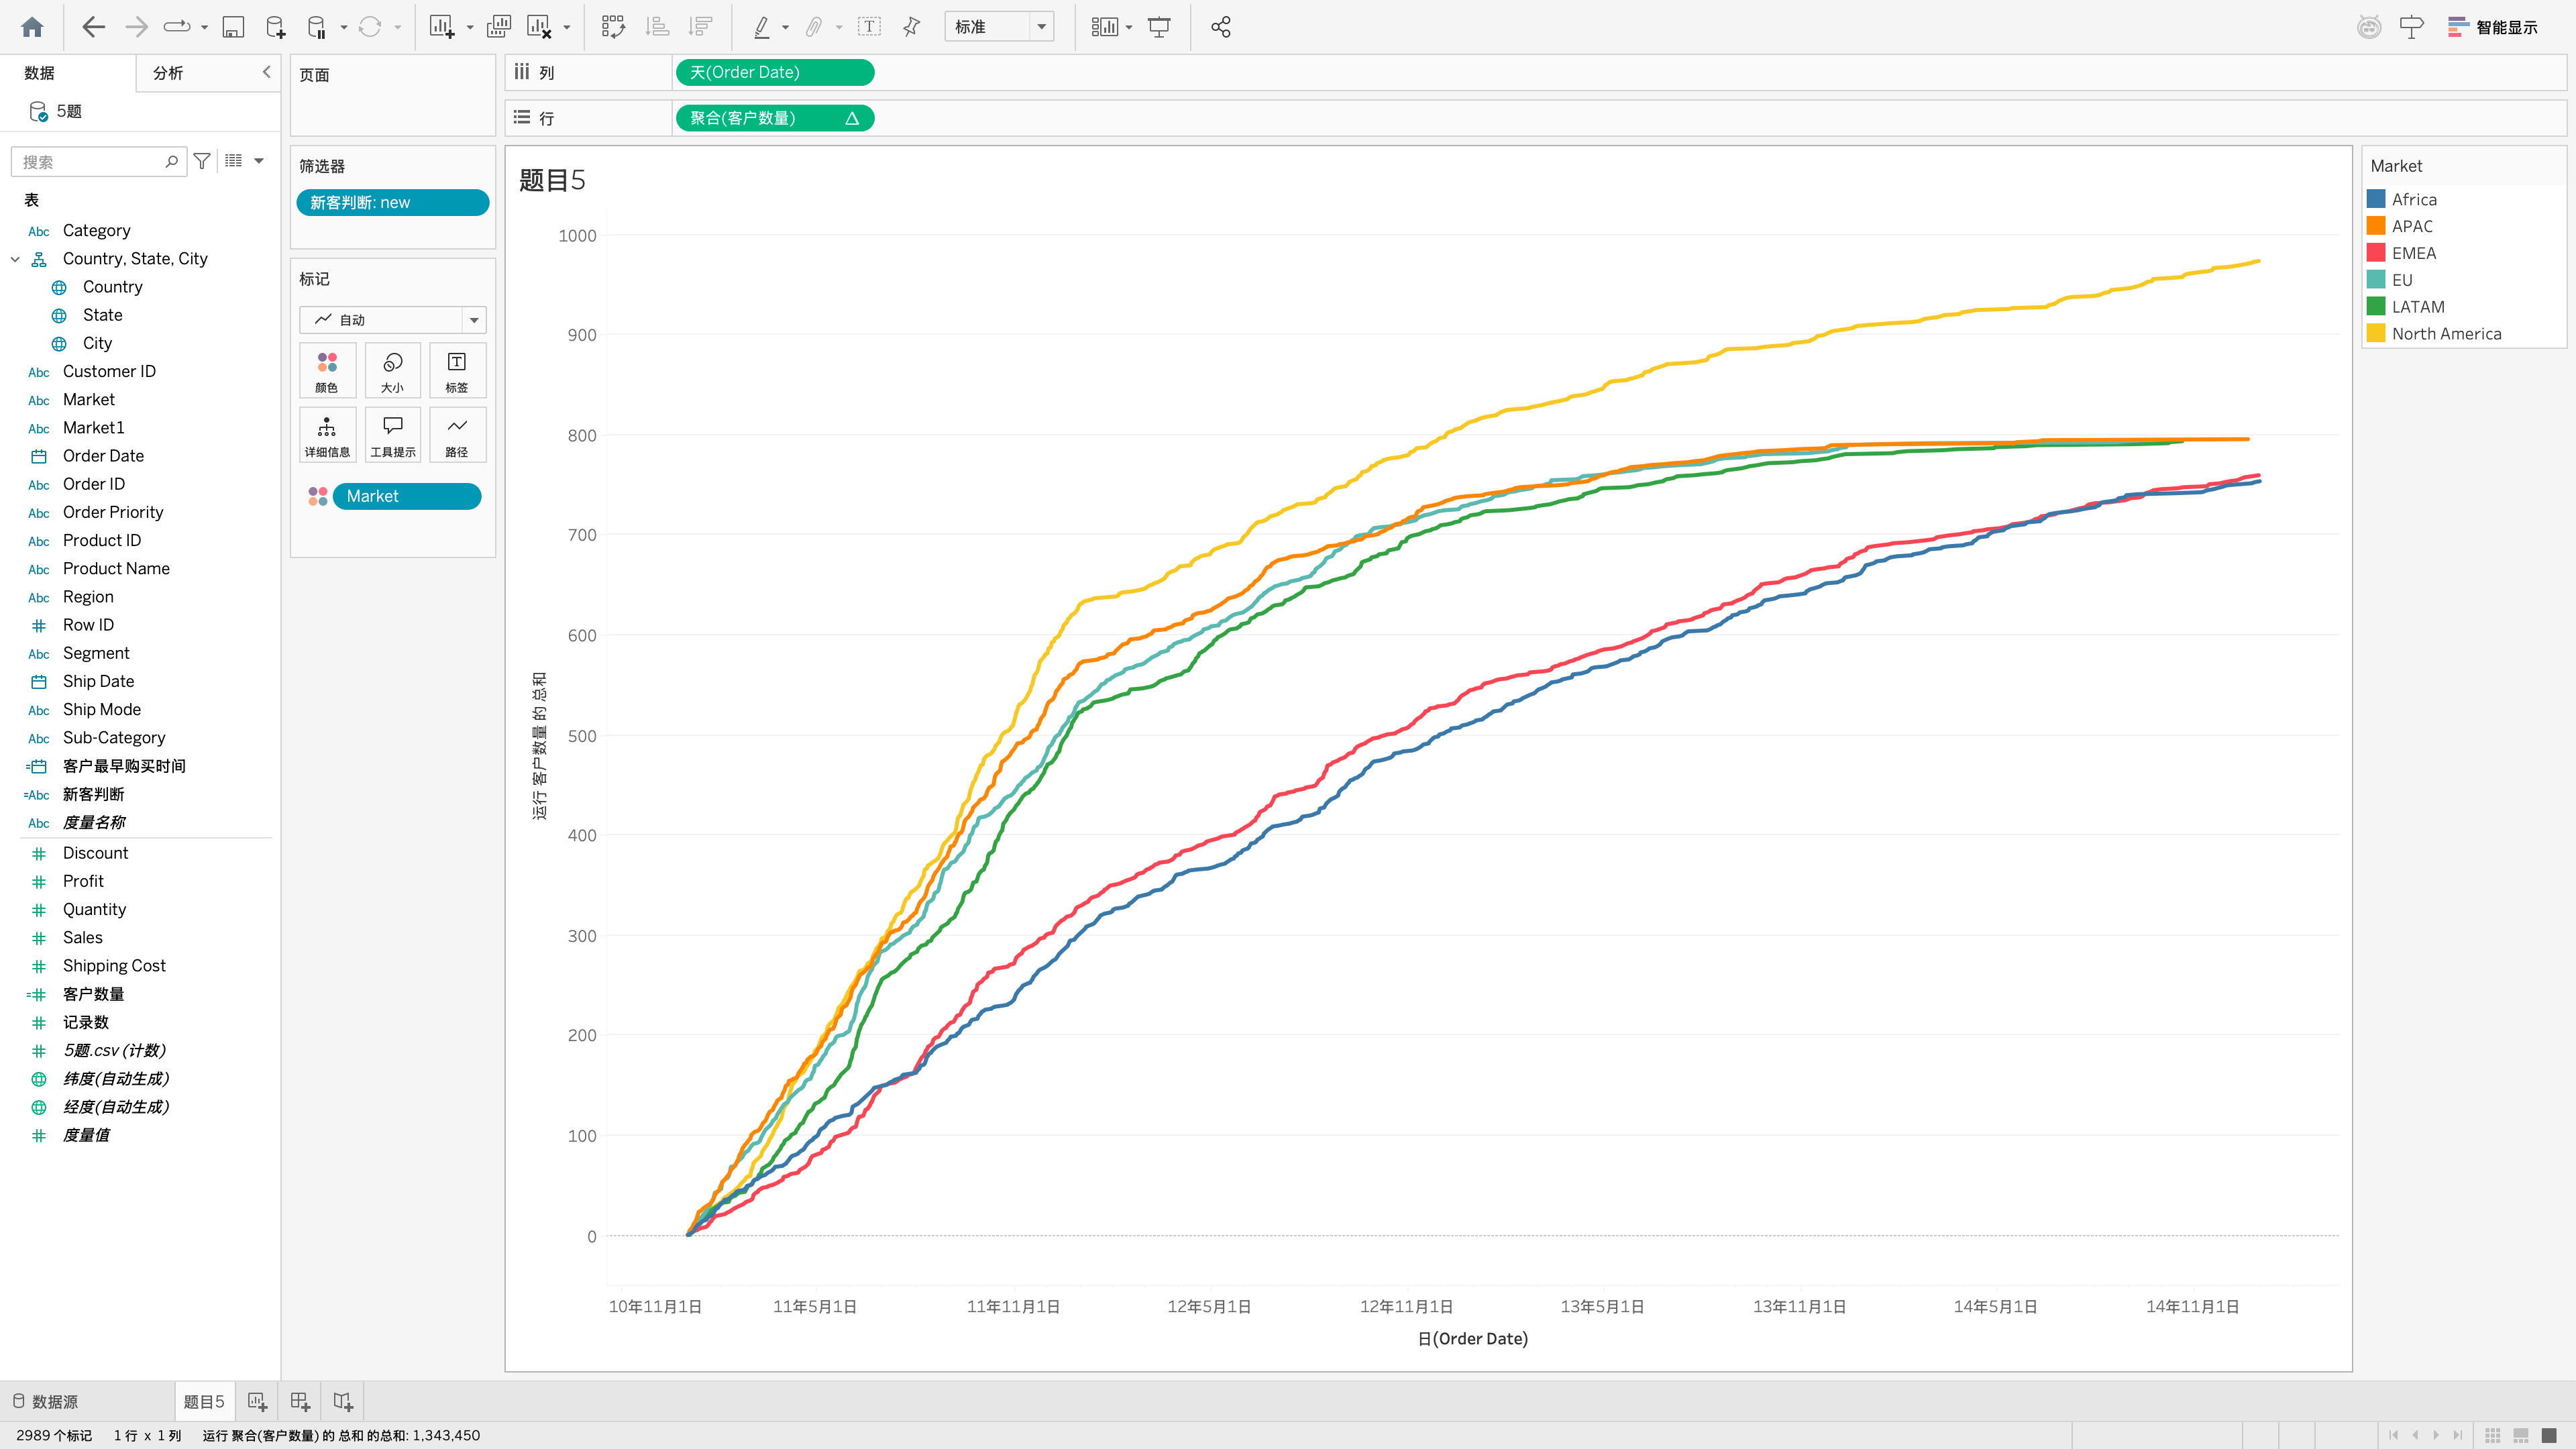2576x1449 pixels.
Task: Click the undo back arrow
Action: tap(93, 27)
